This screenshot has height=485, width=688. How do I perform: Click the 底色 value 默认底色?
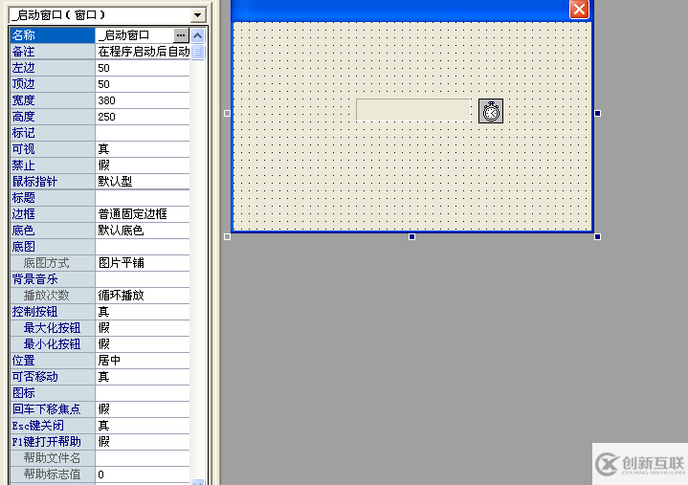pyautogui.click(x=143, y=231)
